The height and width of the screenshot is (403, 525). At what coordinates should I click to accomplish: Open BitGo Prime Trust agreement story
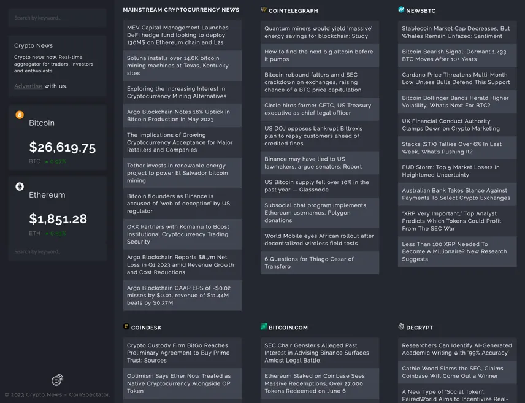(183, 353)
